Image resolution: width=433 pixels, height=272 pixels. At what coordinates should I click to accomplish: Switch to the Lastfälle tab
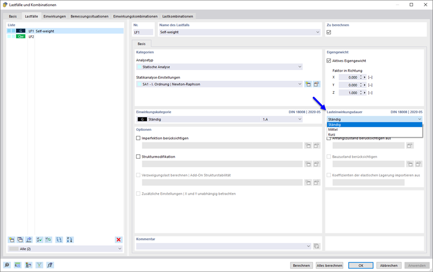(x=31, y=17)
